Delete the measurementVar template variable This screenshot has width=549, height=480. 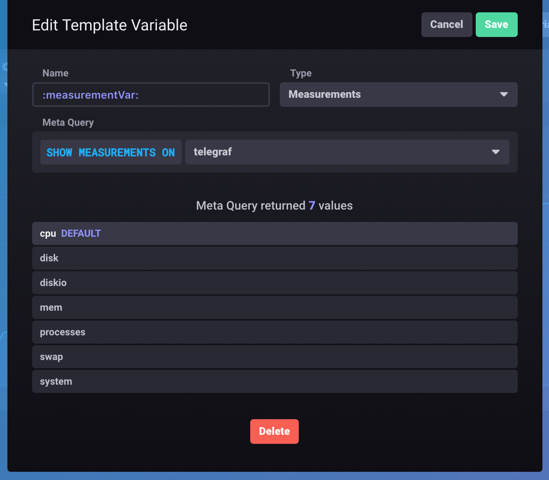click(x=274, y=431)
